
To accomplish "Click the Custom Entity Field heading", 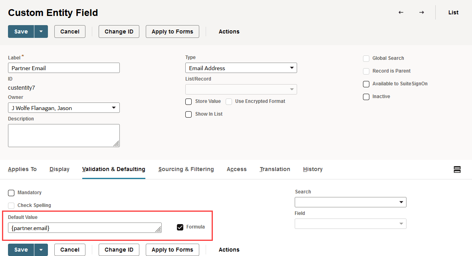I will coord(53,13).
